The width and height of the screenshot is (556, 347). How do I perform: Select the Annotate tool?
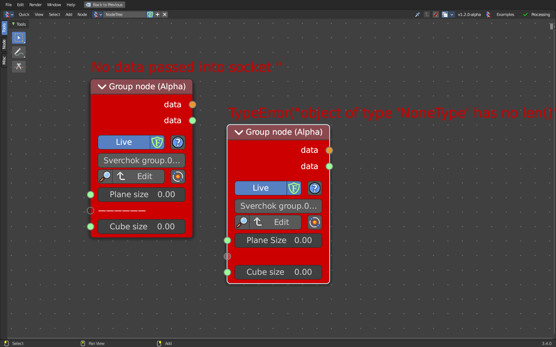(19, 52)
